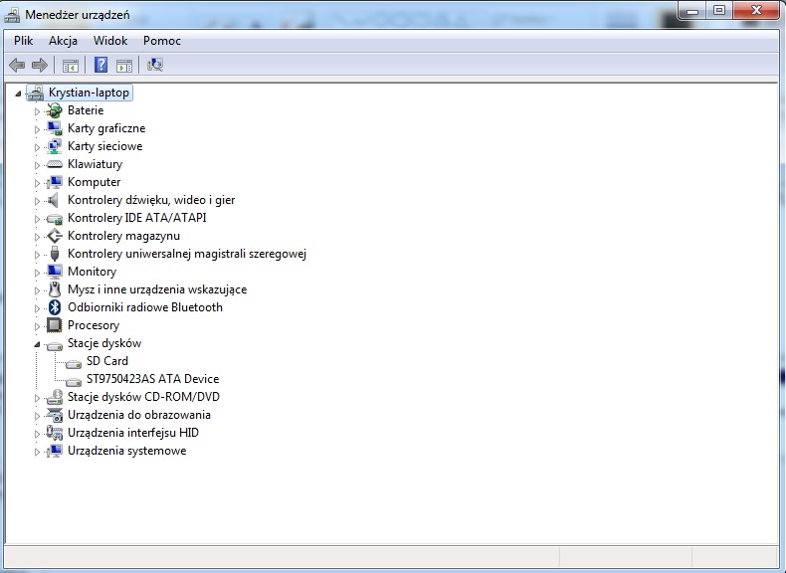Click the CD-ROM/DVD drive icon

(x=54, y=397)
